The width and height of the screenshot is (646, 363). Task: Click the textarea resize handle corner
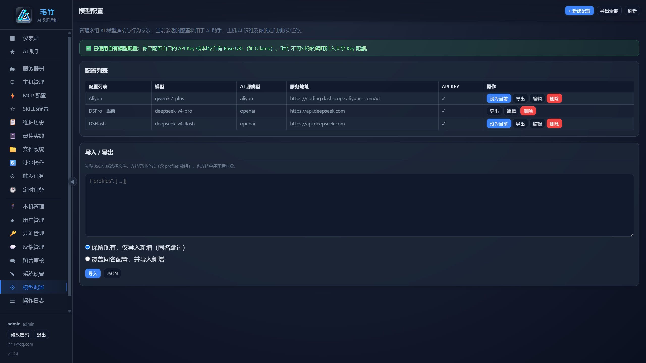(x=632, y=235)
